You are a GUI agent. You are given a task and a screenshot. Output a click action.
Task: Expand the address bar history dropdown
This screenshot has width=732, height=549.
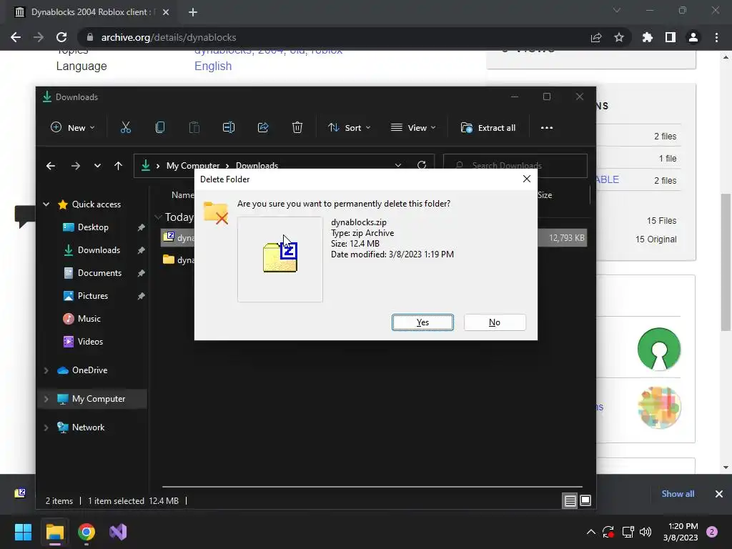(397, 165)
